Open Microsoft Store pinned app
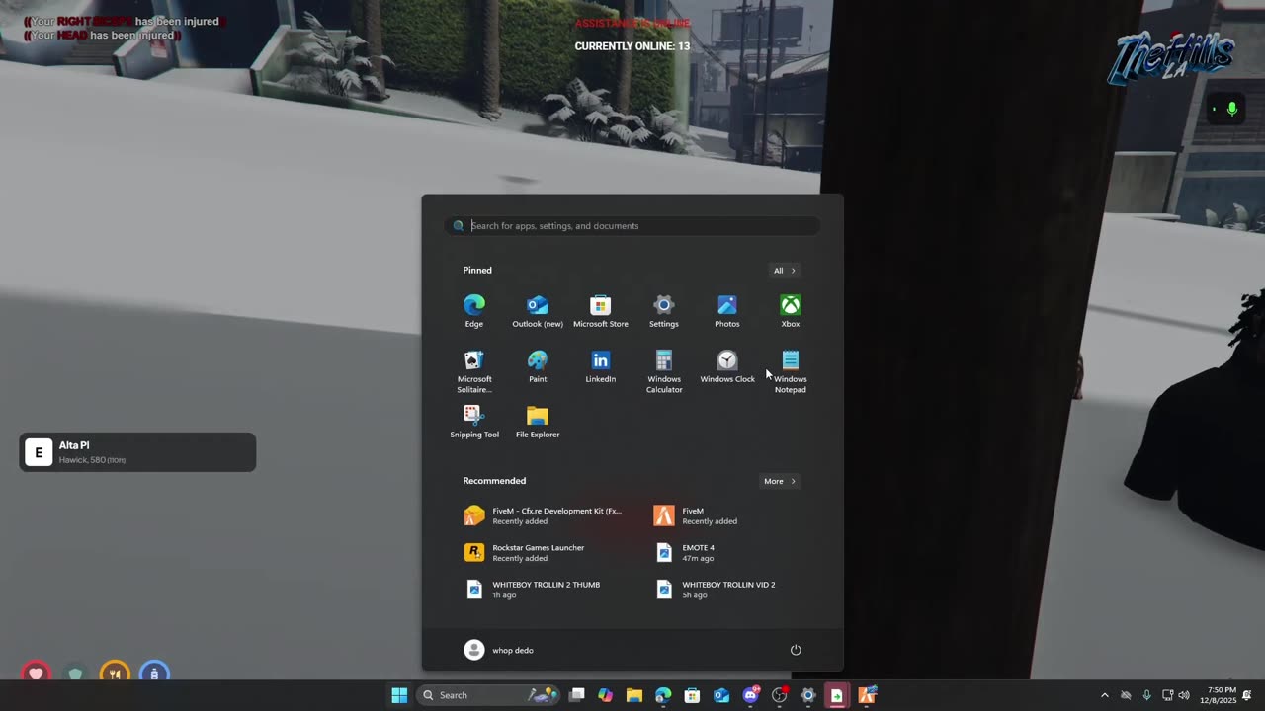Viewport: 1265px width, 711px height. (601, 310)
